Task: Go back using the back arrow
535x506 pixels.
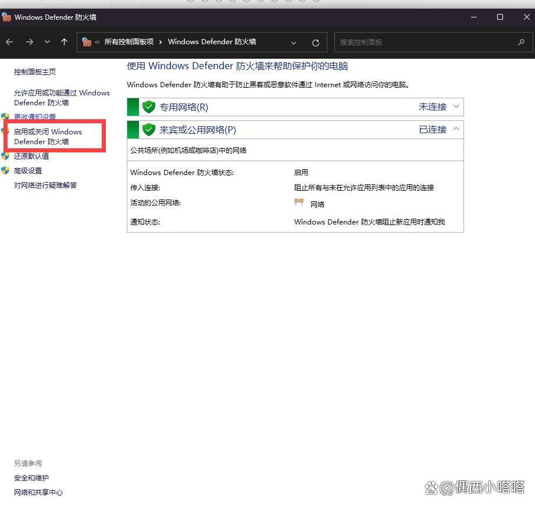Action: point(9,42)
